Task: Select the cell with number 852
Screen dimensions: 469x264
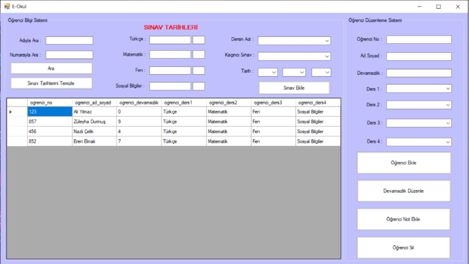Action: [x=50, y=141]
